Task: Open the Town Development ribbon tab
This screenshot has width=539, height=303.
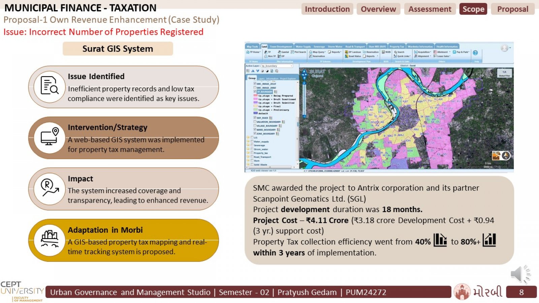Action: (281, 46)
